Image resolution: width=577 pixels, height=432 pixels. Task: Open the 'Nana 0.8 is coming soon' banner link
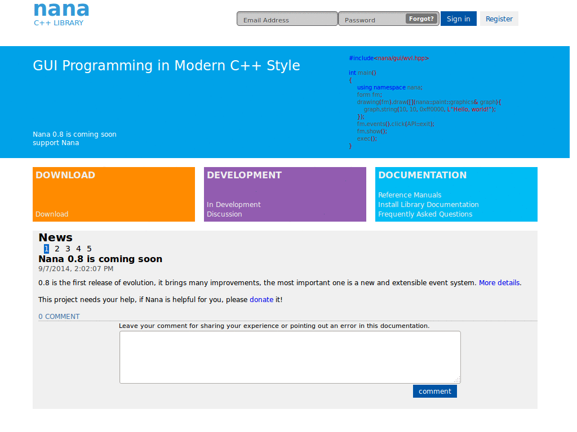click(75, 134)
